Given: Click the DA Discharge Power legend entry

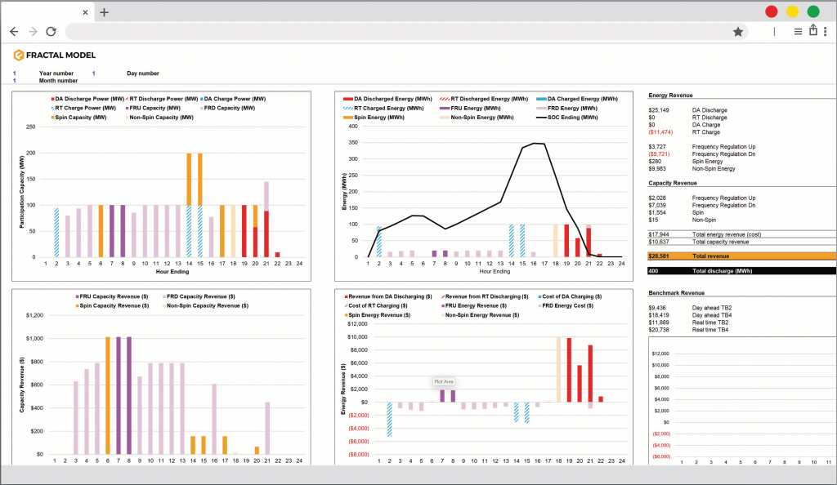Looking at the screenshot, I should click(x=85, y=98).
